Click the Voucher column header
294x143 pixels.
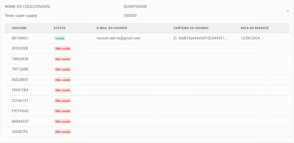coord(19,28)
